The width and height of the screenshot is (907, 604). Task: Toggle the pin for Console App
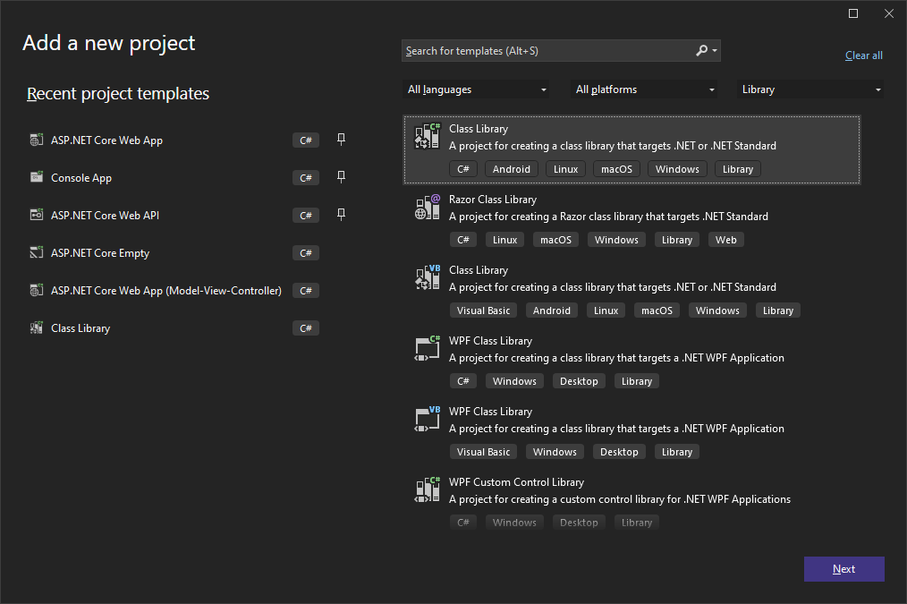342,177
